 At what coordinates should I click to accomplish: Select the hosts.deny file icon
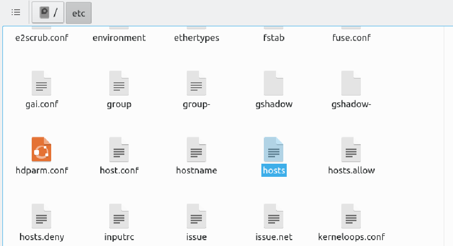coord(41,216)
